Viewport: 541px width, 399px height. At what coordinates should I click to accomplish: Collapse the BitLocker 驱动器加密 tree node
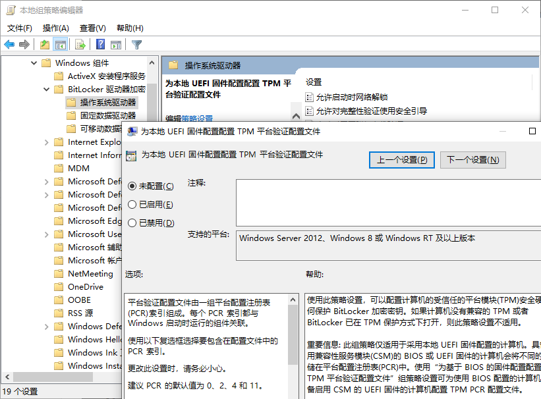point(46,90)
